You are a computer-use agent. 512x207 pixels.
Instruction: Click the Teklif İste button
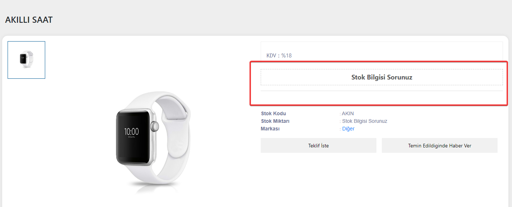point(319,146)
